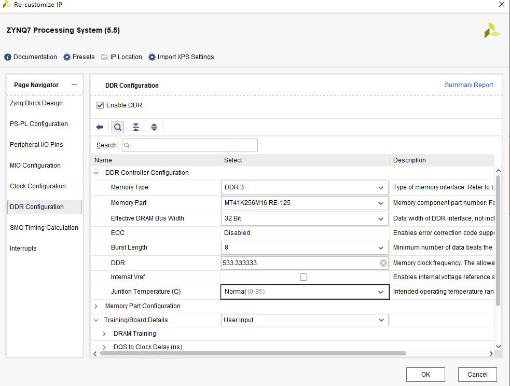Image resolution: width=510 pixels, height=386 pixels.
Task: Open the Summary Report link
Action: (468, 85)
